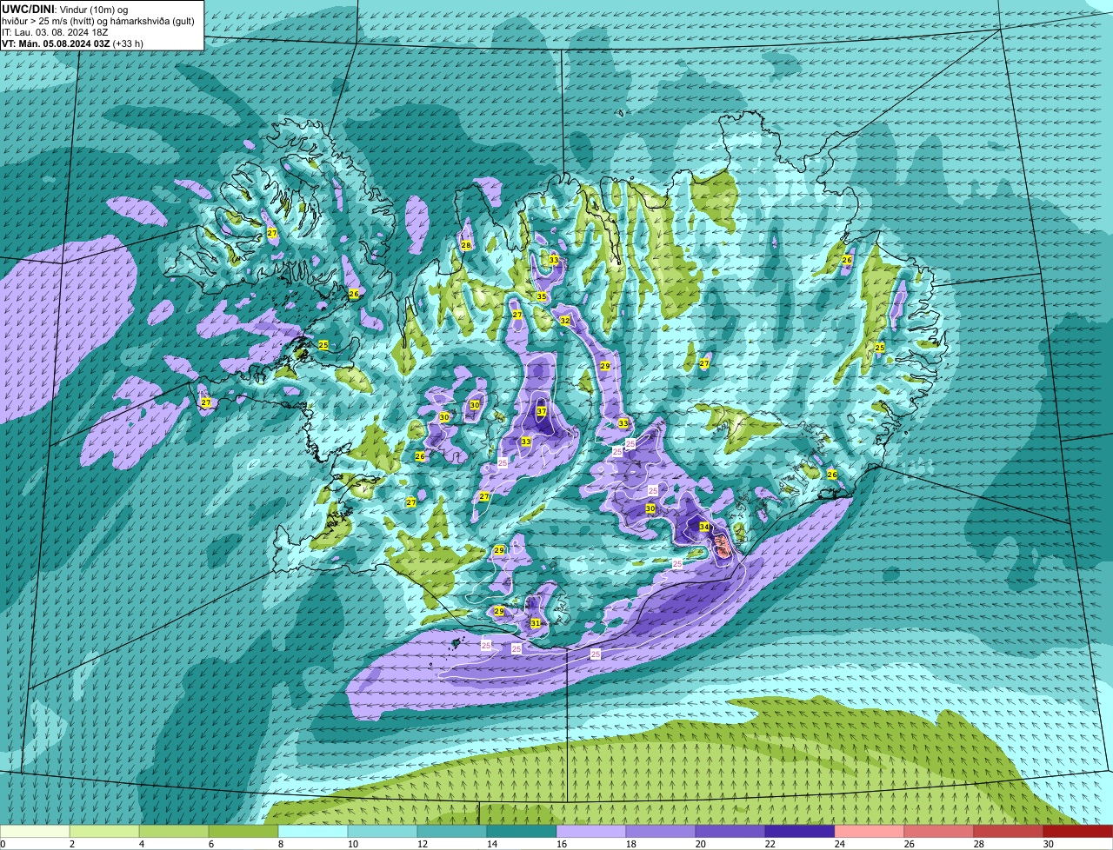Select the 8–10 m/s light cyan legend swatch
1113x850 pixels.
(x=313, y=832)
